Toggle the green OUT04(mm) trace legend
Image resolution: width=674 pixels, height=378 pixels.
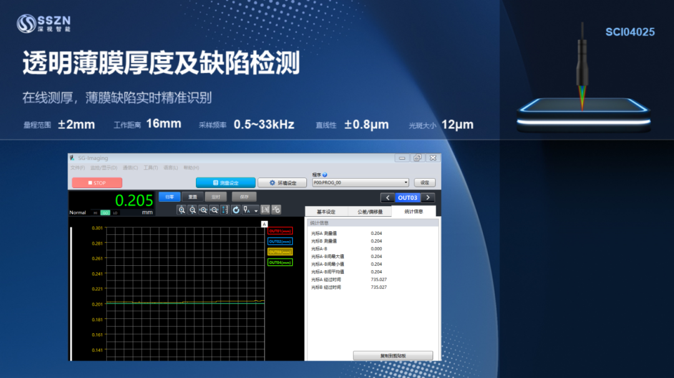[x=280, y=262]
